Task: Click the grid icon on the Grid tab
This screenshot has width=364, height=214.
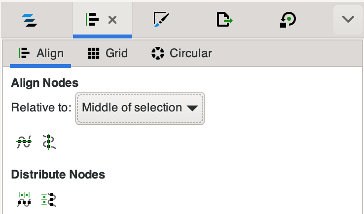Action: pyautogui.click(x=94, y=53)
